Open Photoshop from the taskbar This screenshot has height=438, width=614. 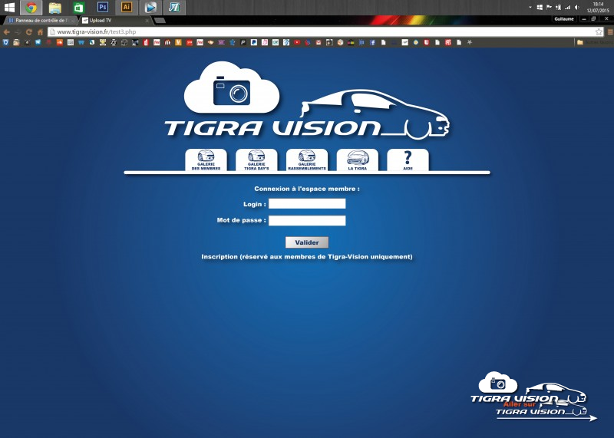(103, 7)
